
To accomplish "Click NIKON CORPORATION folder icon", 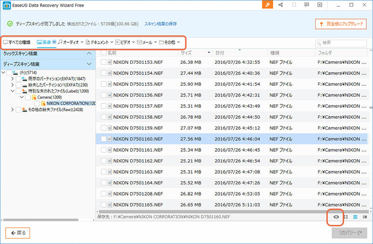I will (x=43, y=103).
